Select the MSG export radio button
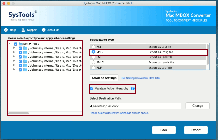The height and width of the screenshot is (140, 218). click(93, 52)
